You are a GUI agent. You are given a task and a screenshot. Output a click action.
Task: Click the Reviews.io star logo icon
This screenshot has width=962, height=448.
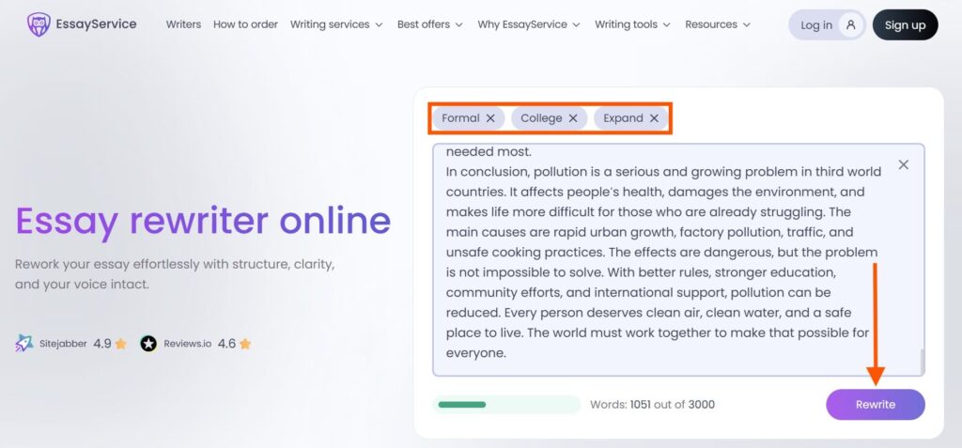tap(148, 343)
